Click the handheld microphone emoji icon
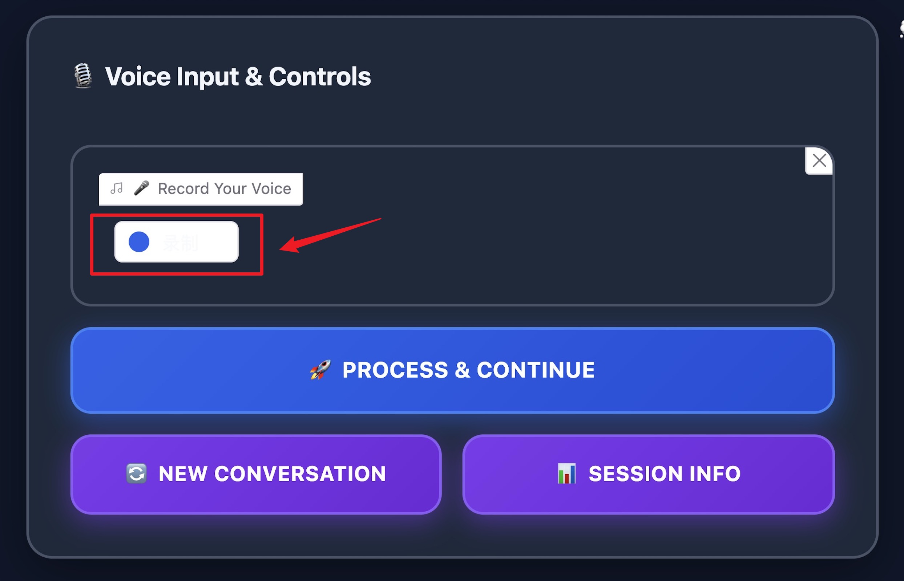The image size is (904, 581). (142, 188)
